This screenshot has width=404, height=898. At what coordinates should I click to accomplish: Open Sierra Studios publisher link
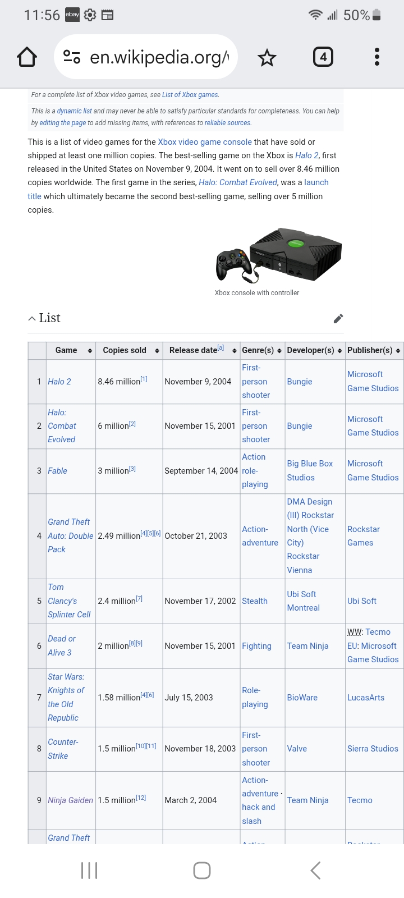click(373, 749)
